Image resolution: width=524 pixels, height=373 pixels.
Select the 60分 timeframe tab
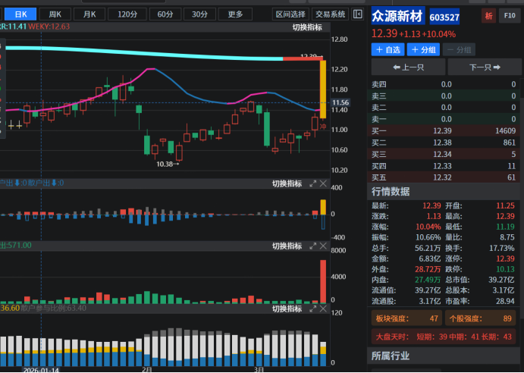coord(161,14)
